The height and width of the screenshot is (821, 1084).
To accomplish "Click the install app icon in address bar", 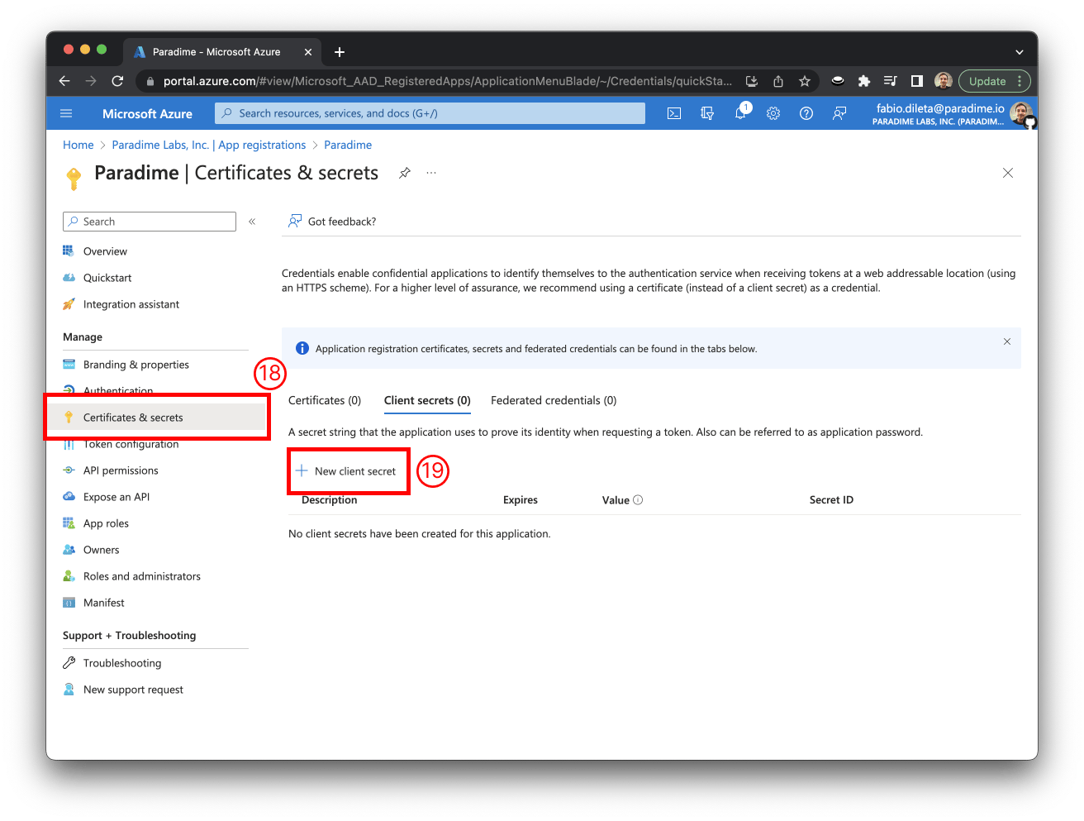I will pos(752,81).
